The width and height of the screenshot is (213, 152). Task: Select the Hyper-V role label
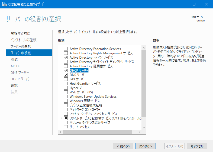(76, 88)
